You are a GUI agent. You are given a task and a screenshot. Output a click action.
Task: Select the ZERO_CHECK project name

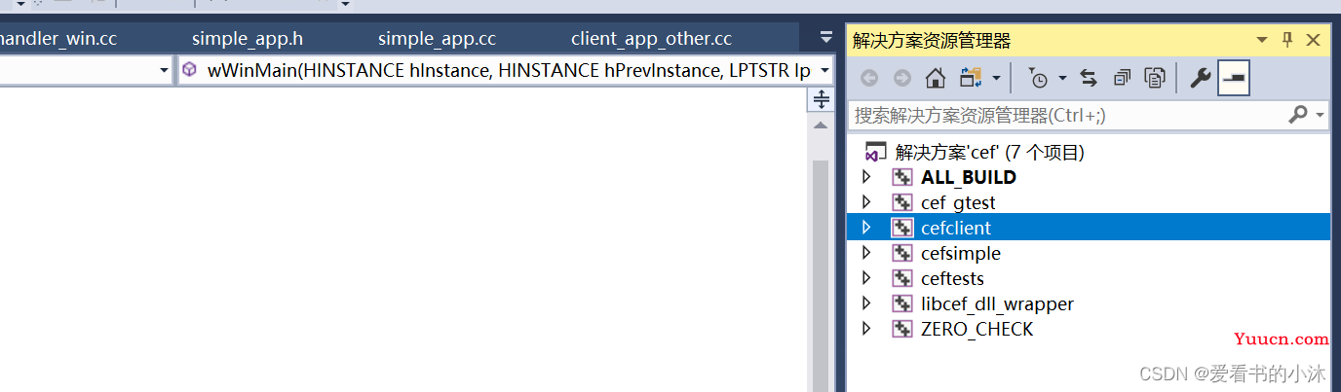point(977,329)
